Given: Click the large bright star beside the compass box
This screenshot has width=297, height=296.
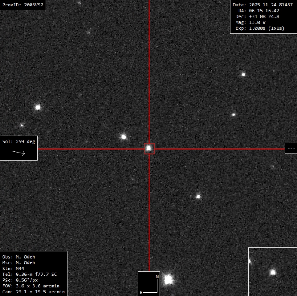Looking at the screenshot, I should tap(168, 280).
